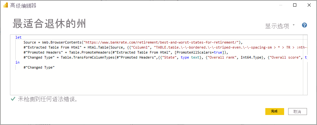Image resolution: width=317 pixels, height=125 pixels.
Task: Click the 'in' keyword line
Action: coord(18,63)
